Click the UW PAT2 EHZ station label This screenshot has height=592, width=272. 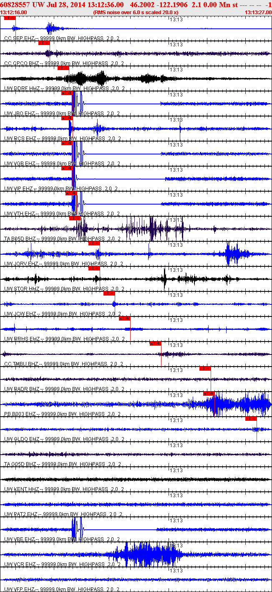coord(63,514)
